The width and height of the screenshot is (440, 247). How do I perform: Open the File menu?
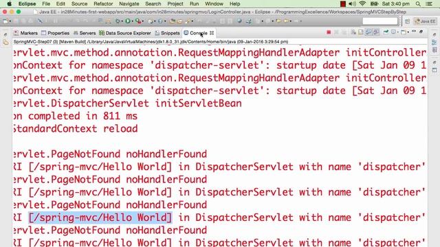[x=46, y=3]
